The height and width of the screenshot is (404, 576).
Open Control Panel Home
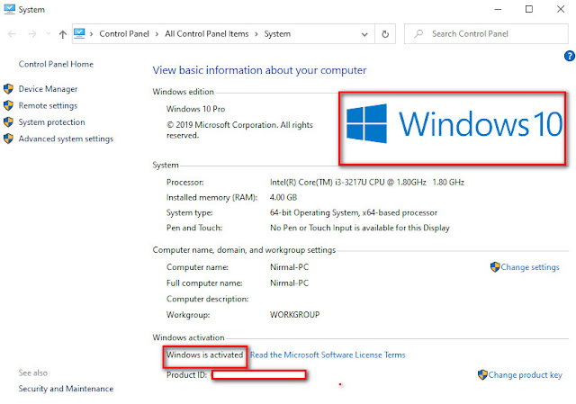click(56, 64)
